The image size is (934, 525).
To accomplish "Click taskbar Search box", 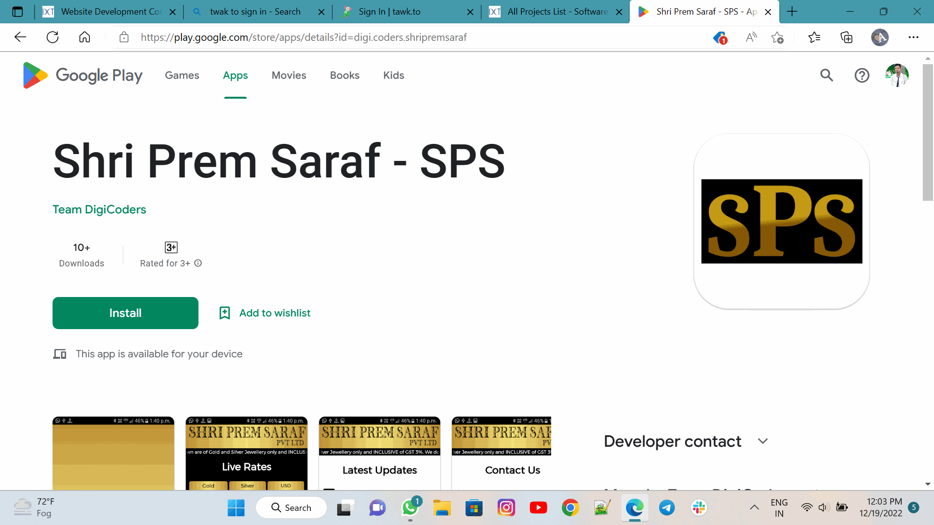I will tap(291, 508).
